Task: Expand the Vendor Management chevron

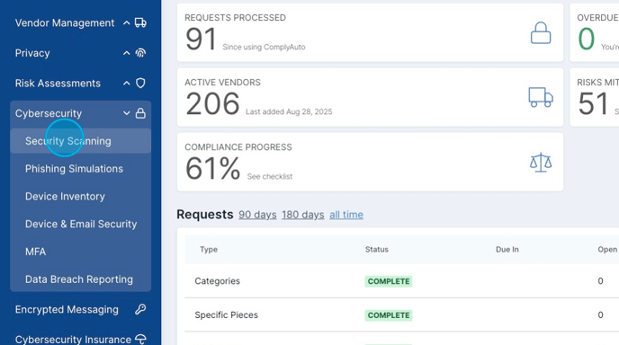Action: click(126, 22)
